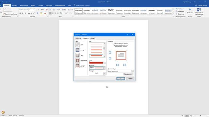Select the 'нет' border setting icon
The width and height of the screenshot is (209, 117).
[x=77, y=45]
